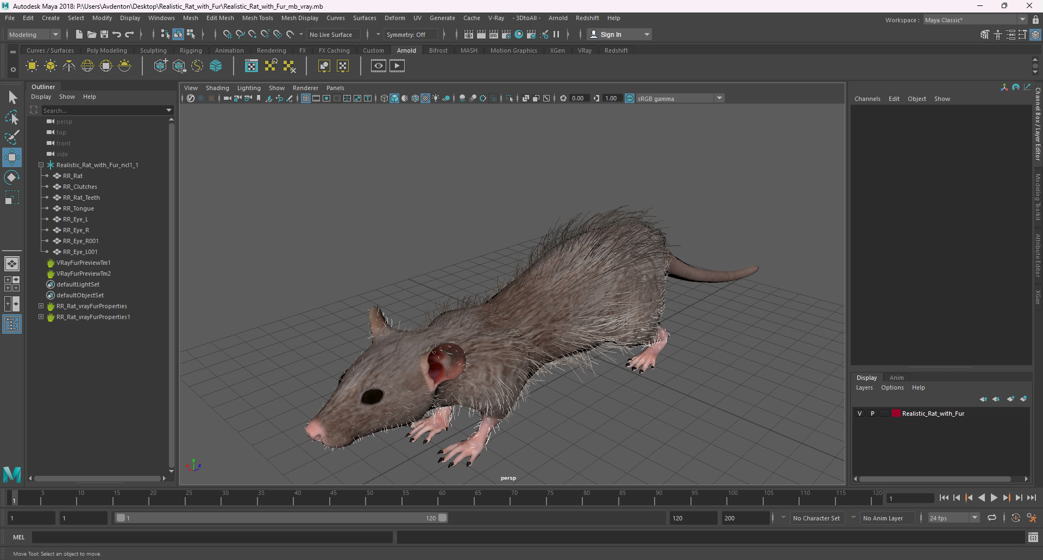The width and height of the screenshot is (1043, 560).
Task: Click the Outliner layout icon
Action: pos(11,324)
